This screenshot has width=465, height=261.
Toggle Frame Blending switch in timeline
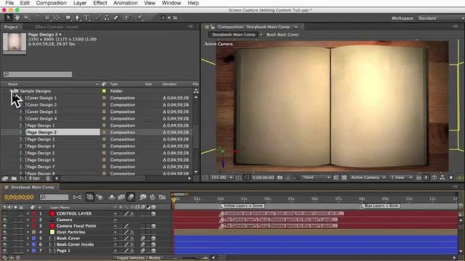(x=121, y=197)
